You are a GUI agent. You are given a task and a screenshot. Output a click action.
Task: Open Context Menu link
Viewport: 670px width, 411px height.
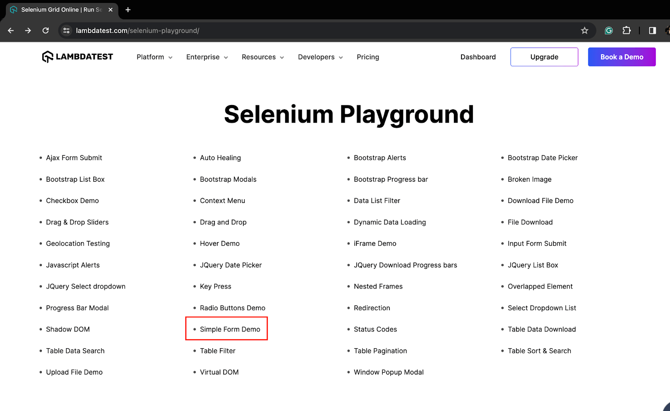[222, 200]
